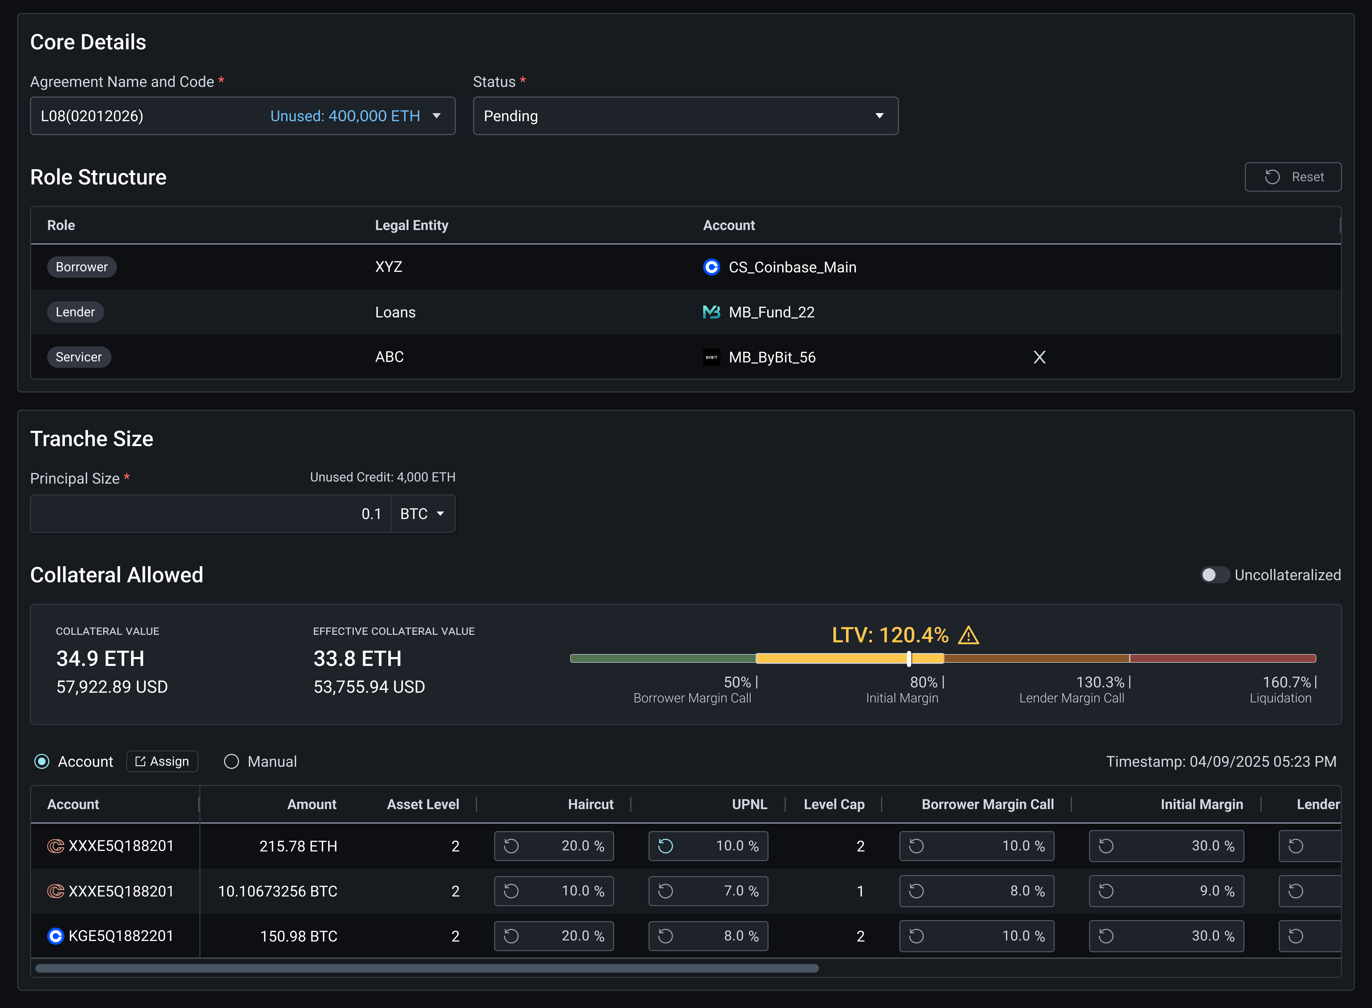
Task: Select the Manual radio button
Action: click(x=231, y=761)
